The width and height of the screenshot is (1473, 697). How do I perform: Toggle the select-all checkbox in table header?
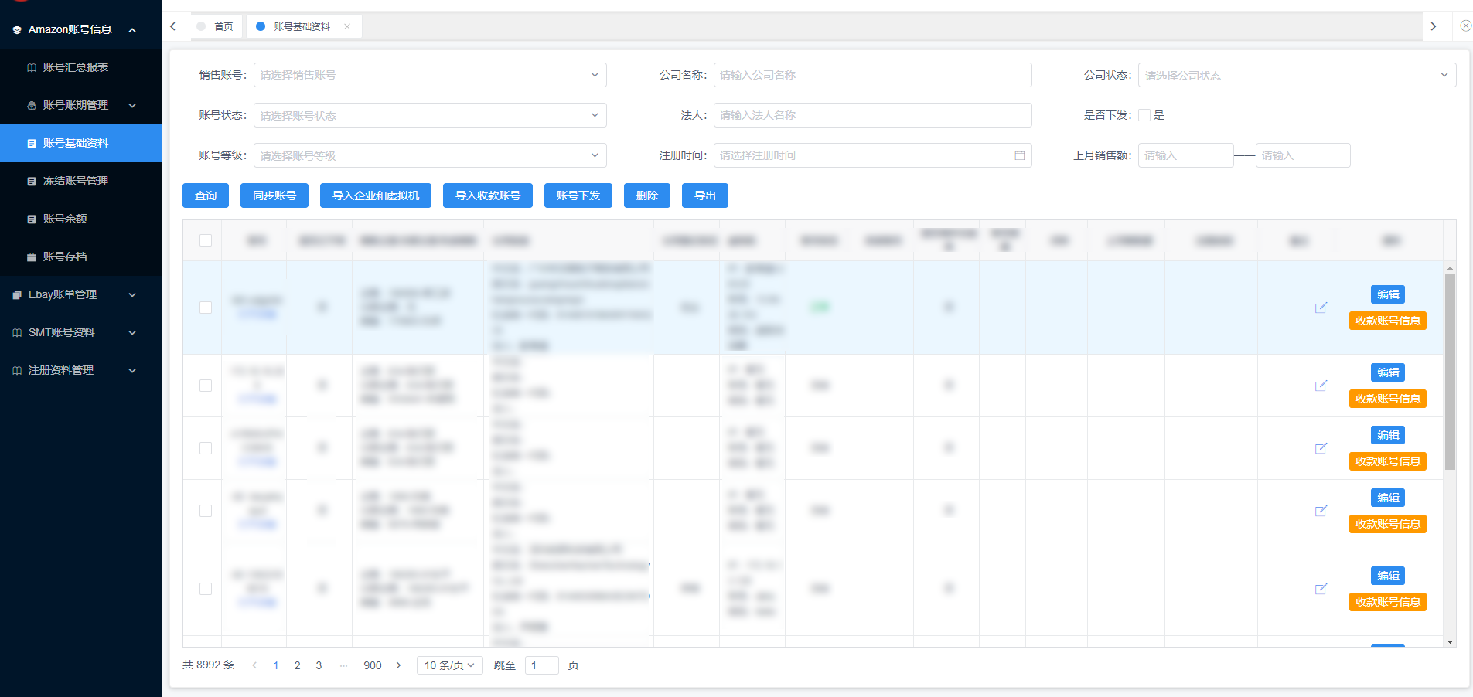206,240
